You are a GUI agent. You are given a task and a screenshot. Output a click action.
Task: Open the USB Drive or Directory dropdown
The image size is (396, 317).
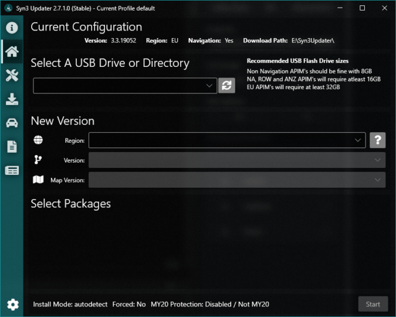click(x=125, y=86)
